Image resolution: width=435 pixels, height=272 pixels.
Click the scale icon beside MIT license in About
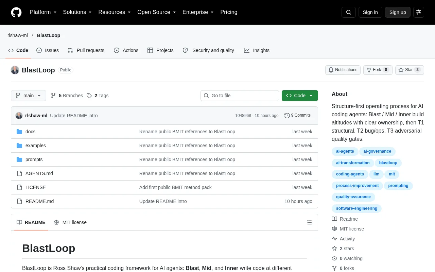[334, 229]
